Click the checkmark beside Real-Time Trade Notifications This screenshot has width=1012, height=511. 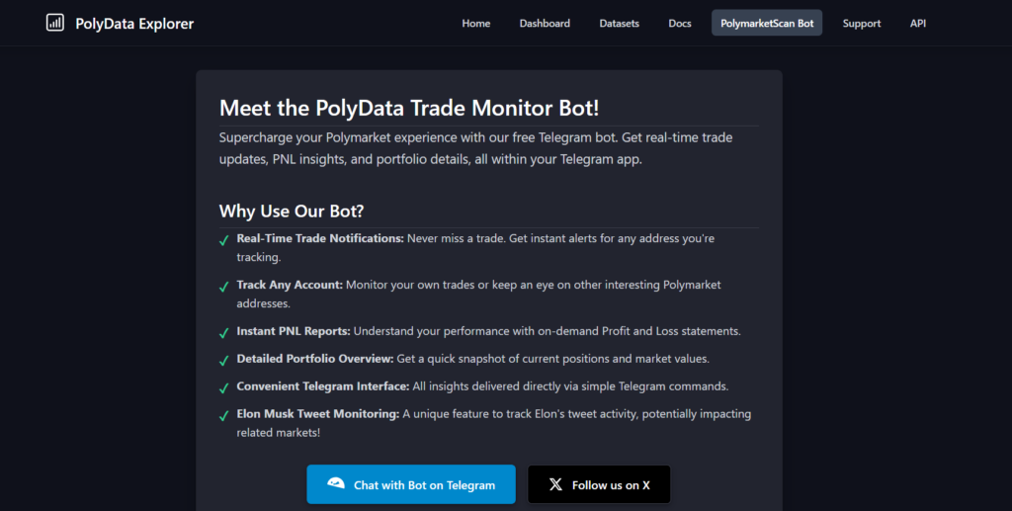224,240
